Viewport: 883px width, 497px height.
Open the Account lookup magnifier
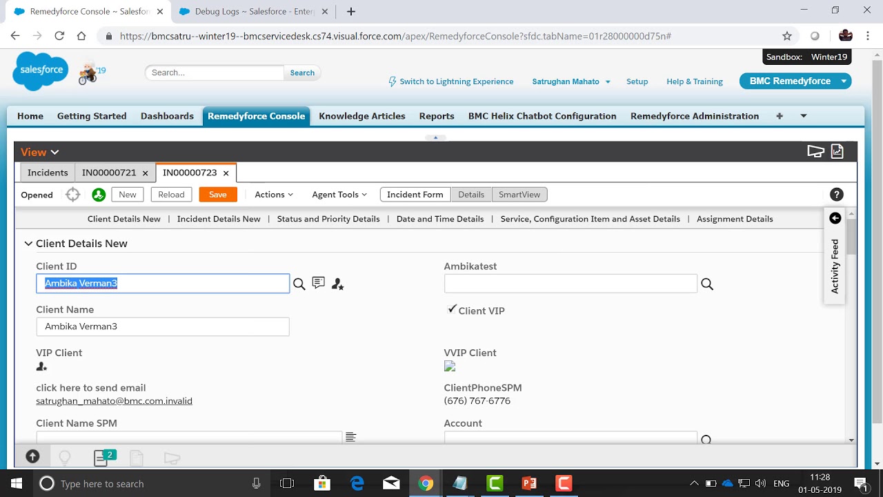(706, 439)
